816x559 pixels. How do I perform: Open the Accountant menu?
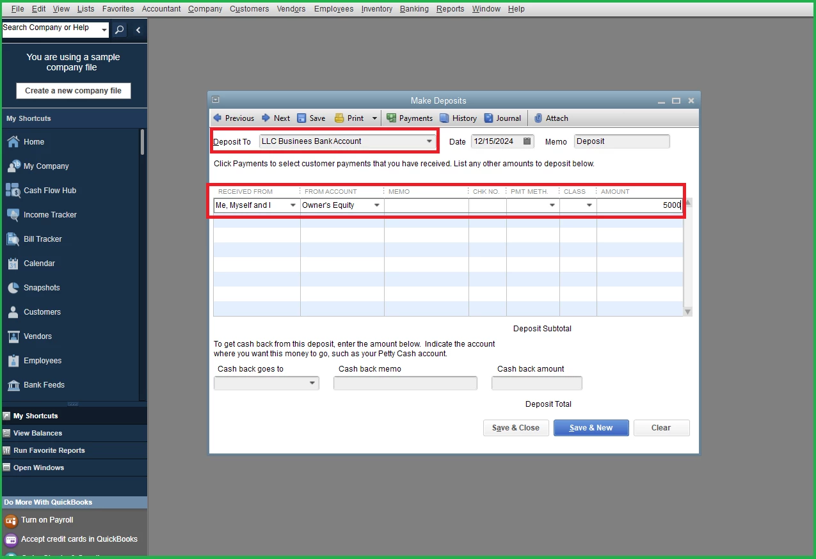[x=161, y=9]
